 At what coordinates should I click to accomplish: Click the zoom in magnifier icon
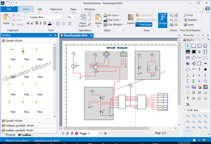click(171, 15)
